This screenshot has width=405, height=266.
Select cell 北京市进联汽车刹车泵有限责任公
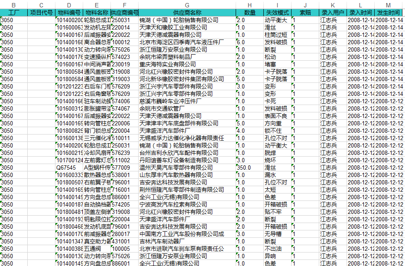tap(187, 249)
